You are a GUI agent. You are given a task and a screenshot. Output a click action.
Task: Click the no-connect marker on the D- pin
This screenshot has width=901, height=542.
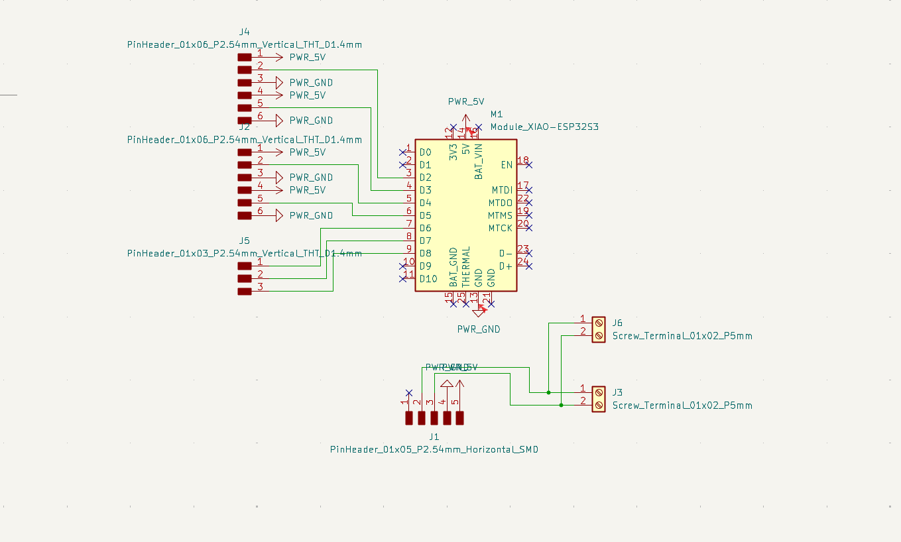(529, 253)
